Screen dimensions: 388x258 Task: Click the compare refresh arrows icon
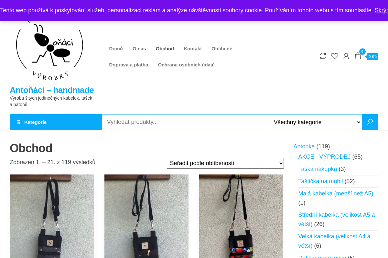click(323, 56)
